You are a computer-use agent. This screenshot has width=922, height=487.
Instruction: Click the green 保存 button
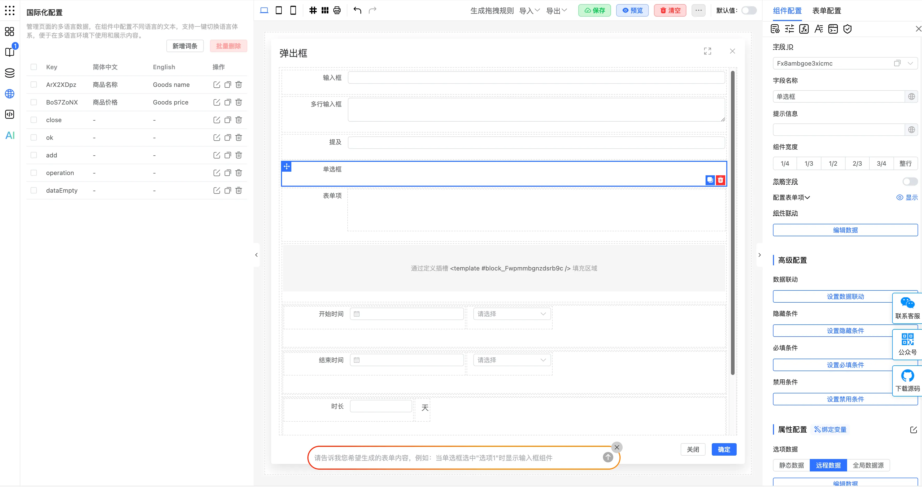(x=595, y=10)
